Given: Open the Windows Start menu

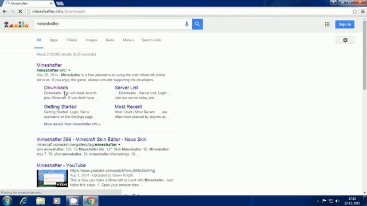Looking at the screenshot, I should click(7, 201).
